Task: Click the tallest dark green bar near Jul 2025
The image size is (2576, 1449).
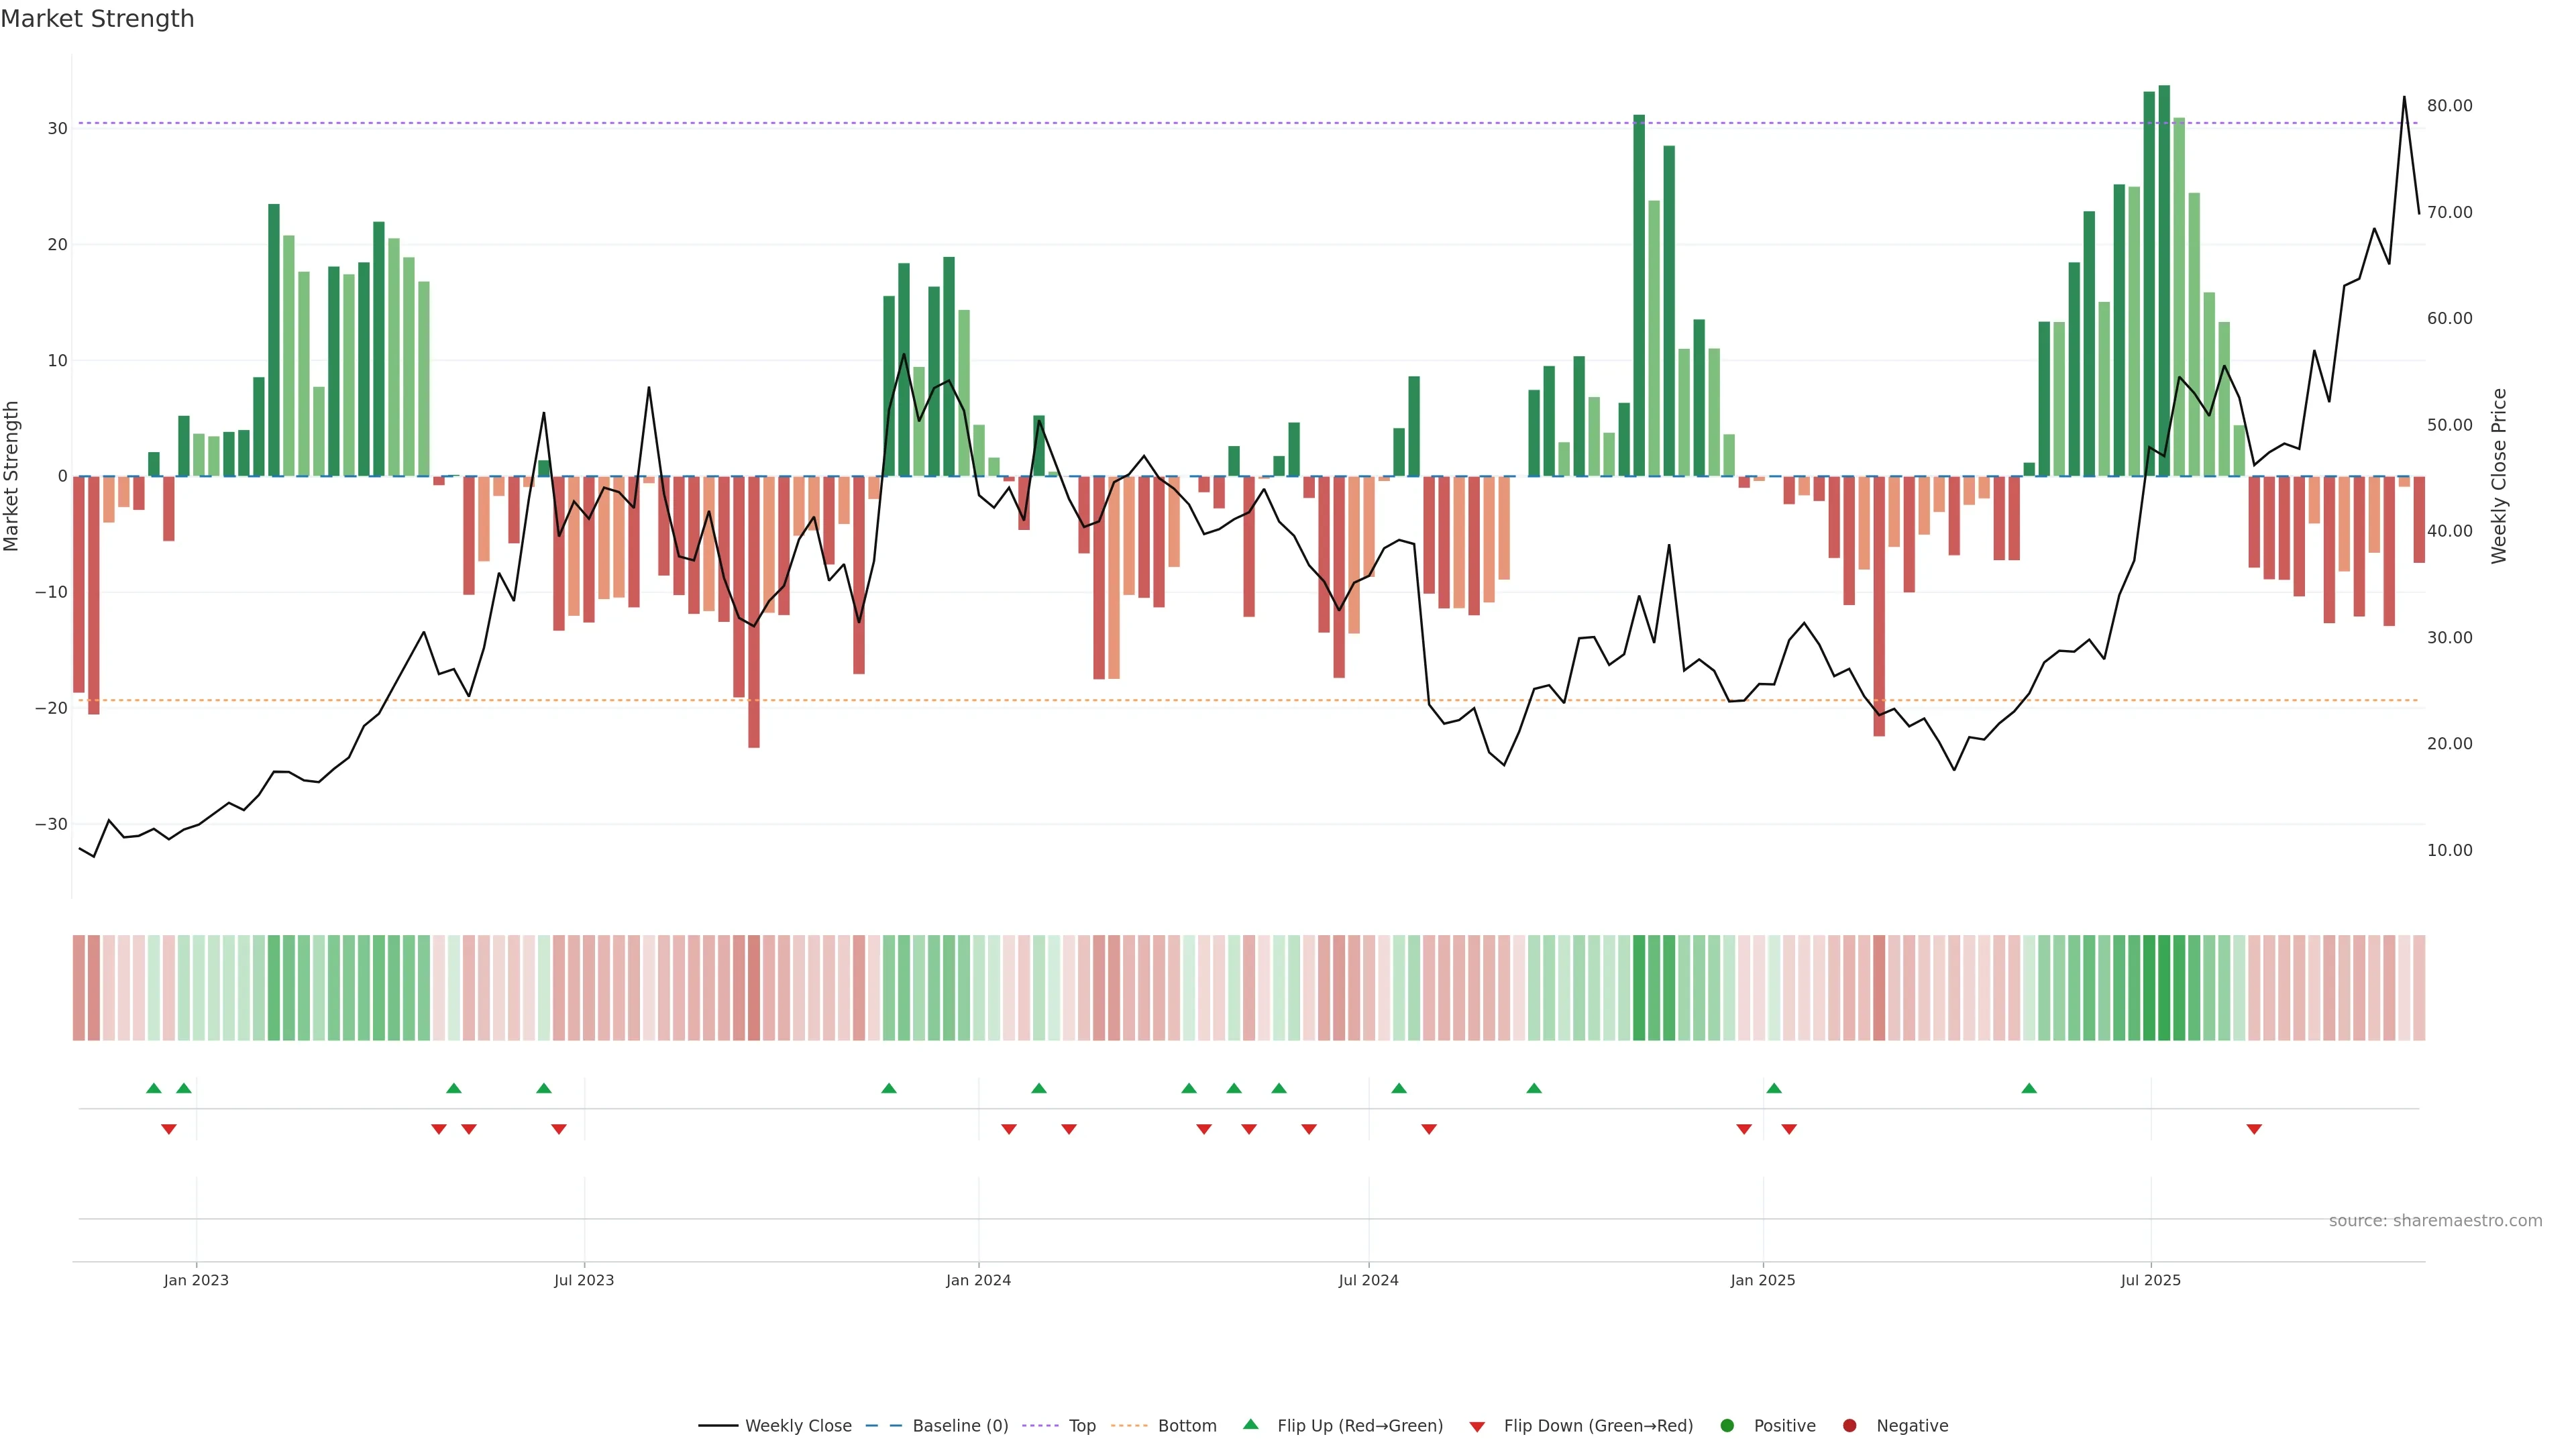Action: 2164,280
